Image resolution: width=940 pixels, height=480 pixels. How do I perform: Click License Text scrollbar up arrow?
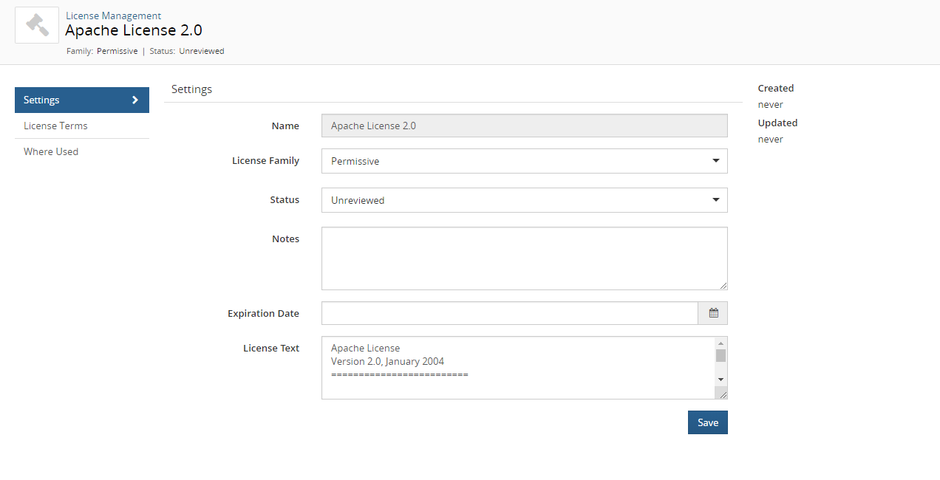coord(721,343)
